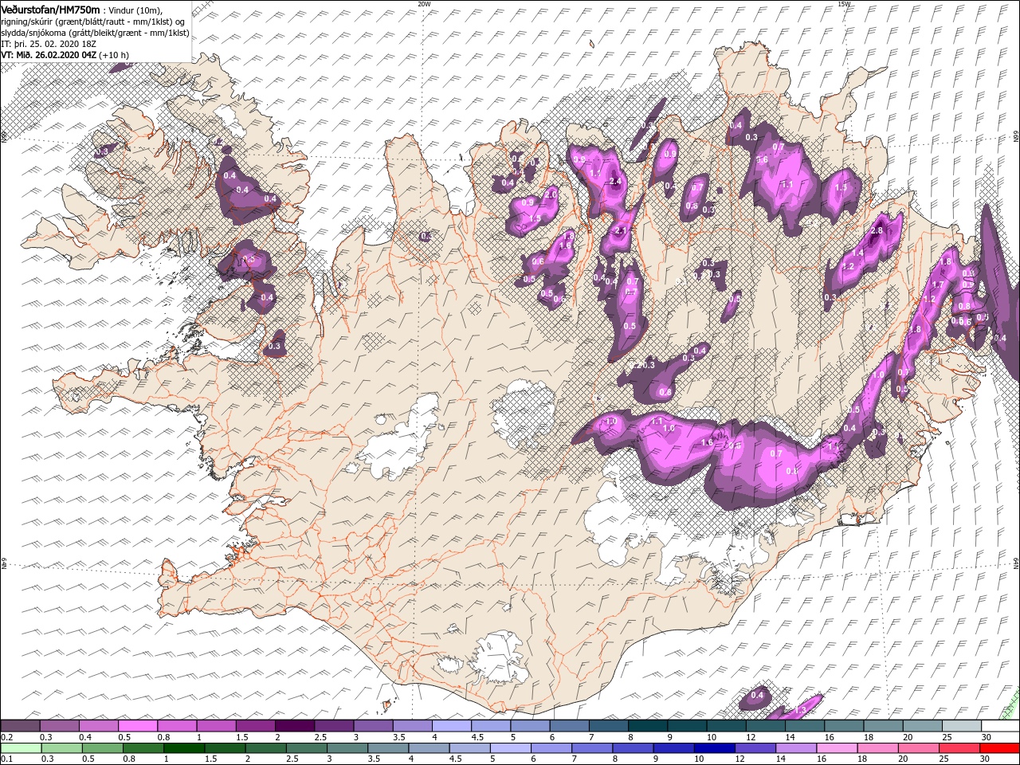1020x765 pixels.
Task: Select lower legend swatch between 7 and 8
Action: (593, 748)
